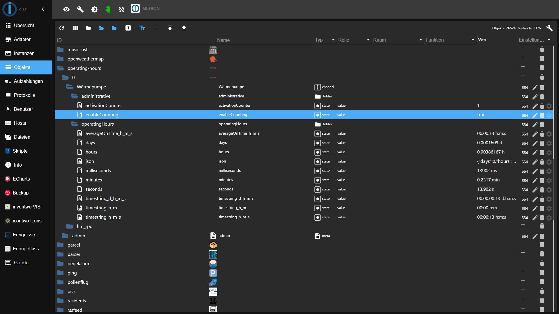
Task: Select the activationCounter state row
Action: [x=304, y=105]
